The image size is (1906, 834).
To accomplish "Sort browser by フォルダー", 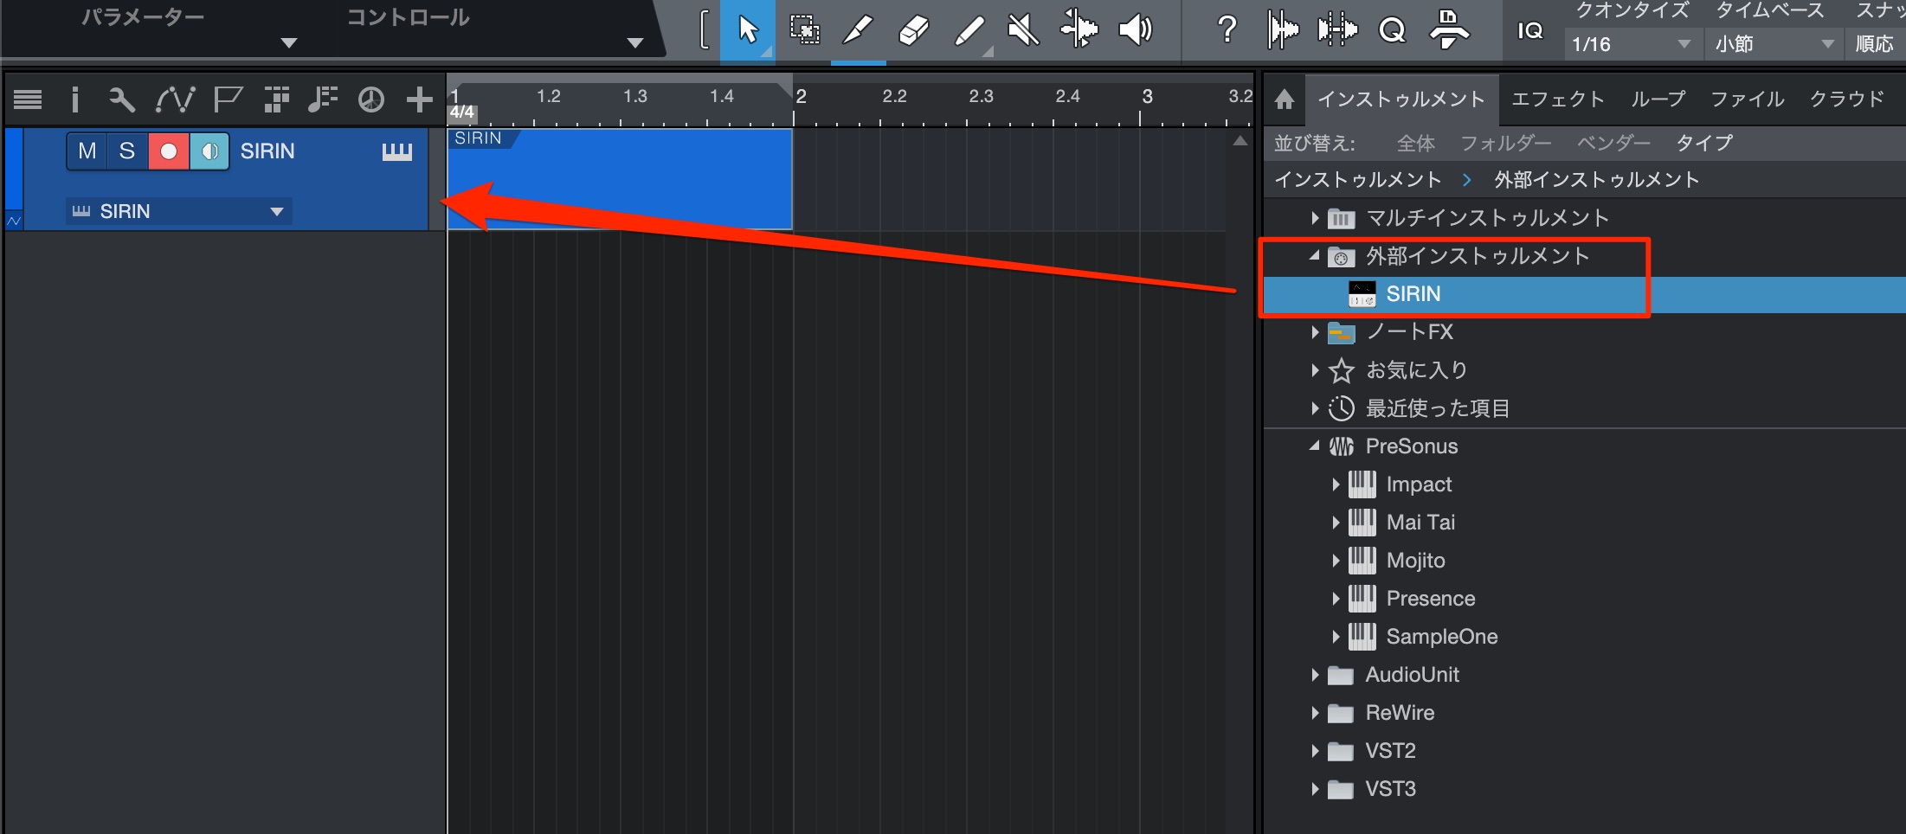I will [x=1505, y=144].
